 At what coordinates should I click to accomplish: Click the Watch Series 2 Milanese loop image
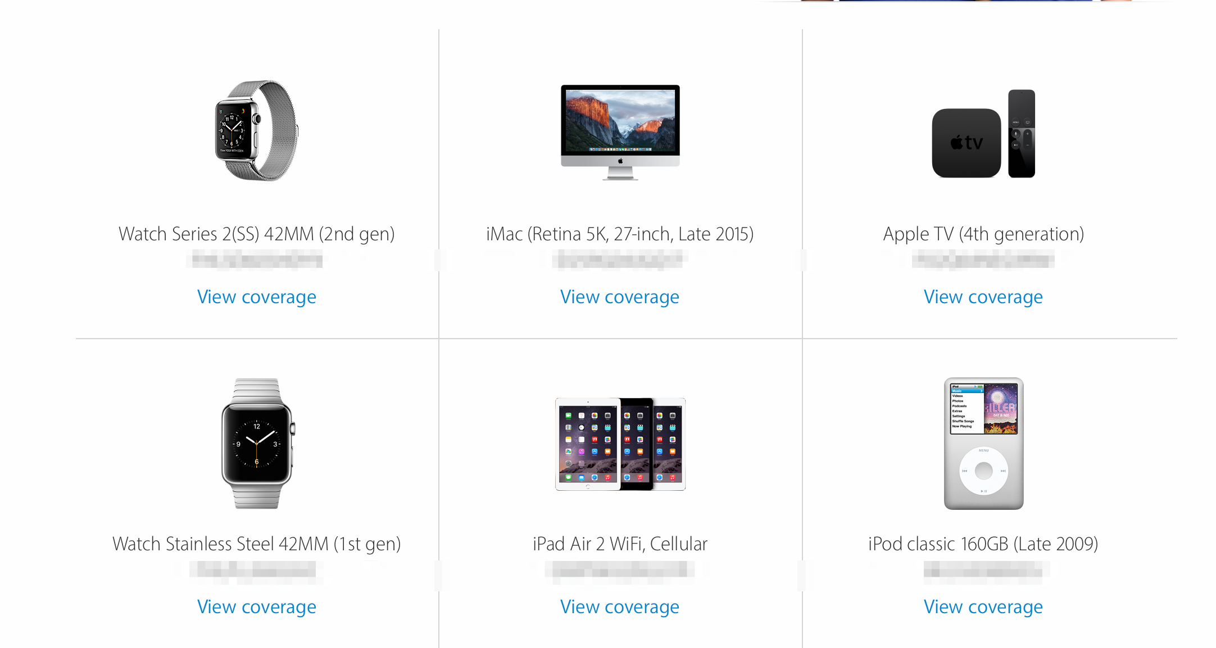click(x=257, y=130)
